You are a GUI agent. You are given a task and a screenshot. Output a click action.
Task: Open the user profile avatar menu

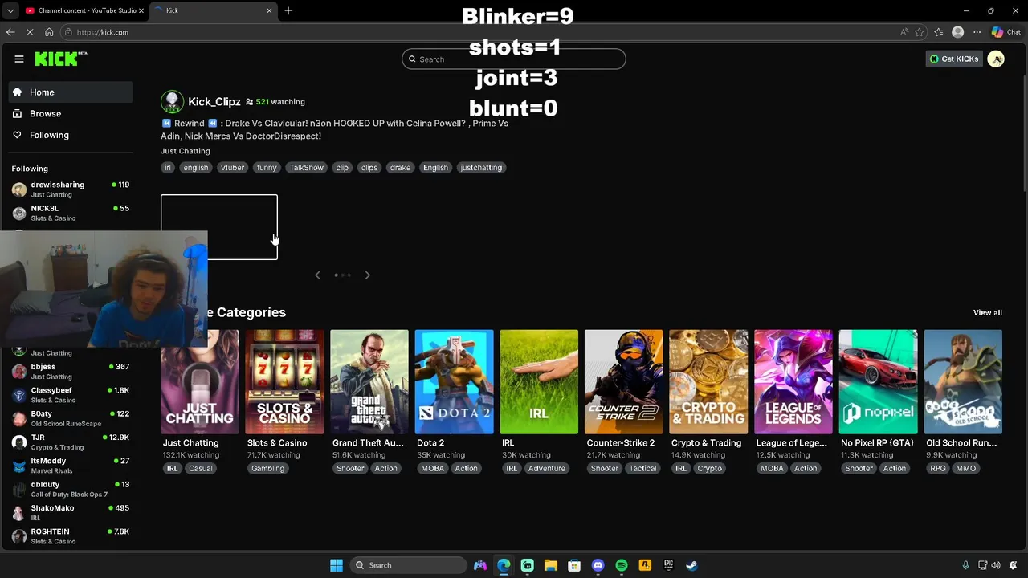[996, 59]
